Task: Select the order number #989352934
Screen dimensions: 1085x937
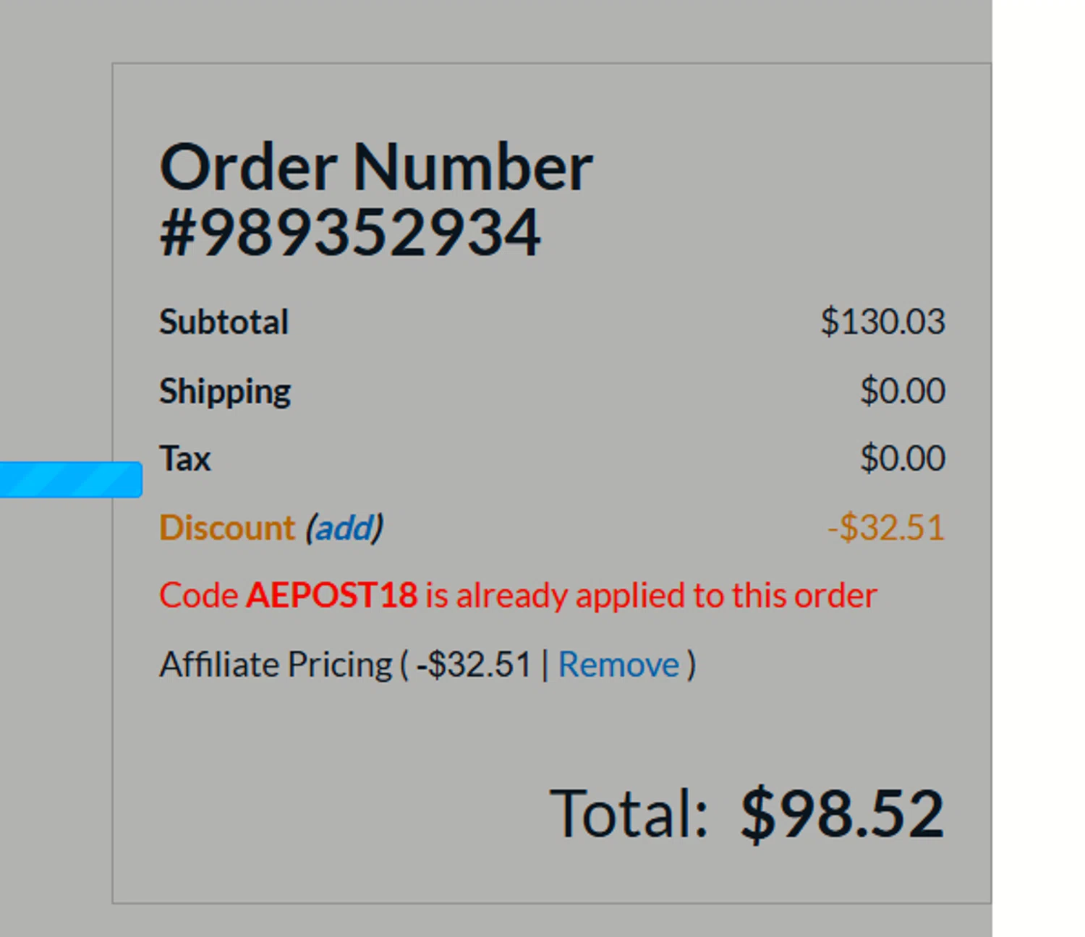Action: (x=350, y=233)
